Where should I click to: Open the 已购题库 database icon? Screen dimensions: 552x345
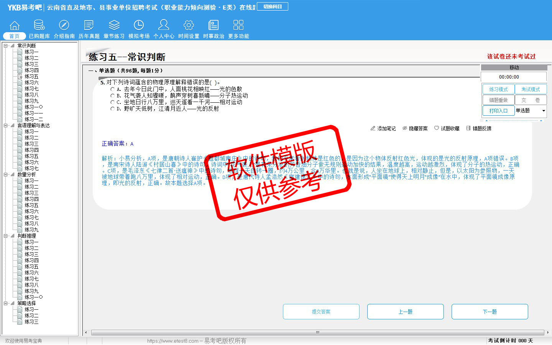[x=39, y=25]
